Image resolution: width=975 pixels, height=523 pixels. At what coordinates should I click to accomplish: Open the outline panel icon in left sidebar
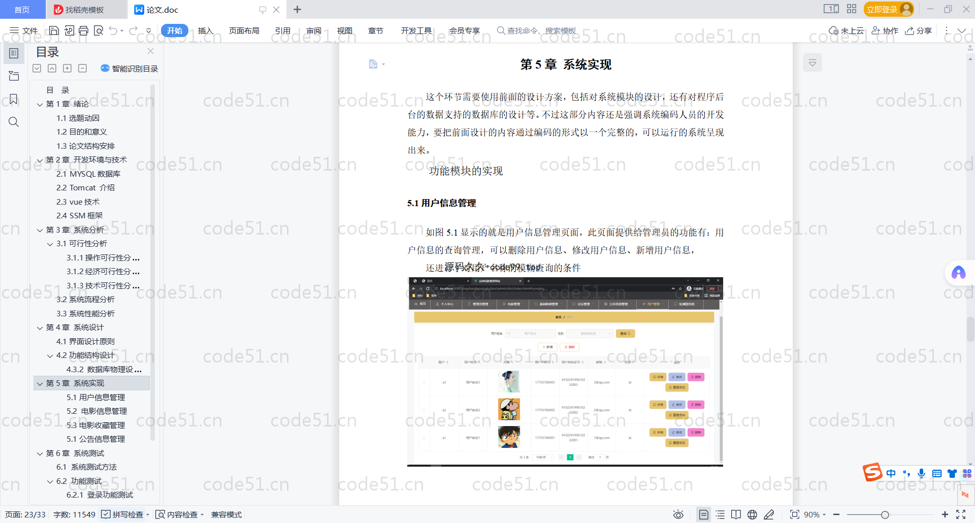[x=14, y=53]
